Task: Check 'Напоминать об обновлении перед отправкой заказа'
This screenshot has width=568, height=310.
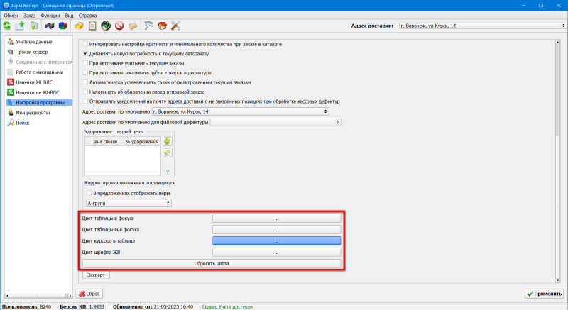Action: [86, 92]
